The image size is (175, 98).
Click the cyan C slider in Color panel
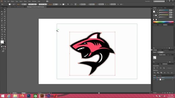pyautogui.click(x=164, y=10)
